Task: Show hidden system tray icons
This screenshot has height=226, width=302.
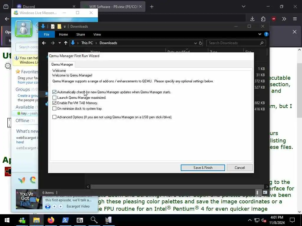Action: (250, 220)
